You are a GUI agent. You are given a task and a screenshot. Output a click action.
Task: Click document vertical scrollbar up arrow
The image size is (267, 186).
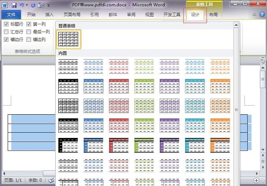click(263, 68)
